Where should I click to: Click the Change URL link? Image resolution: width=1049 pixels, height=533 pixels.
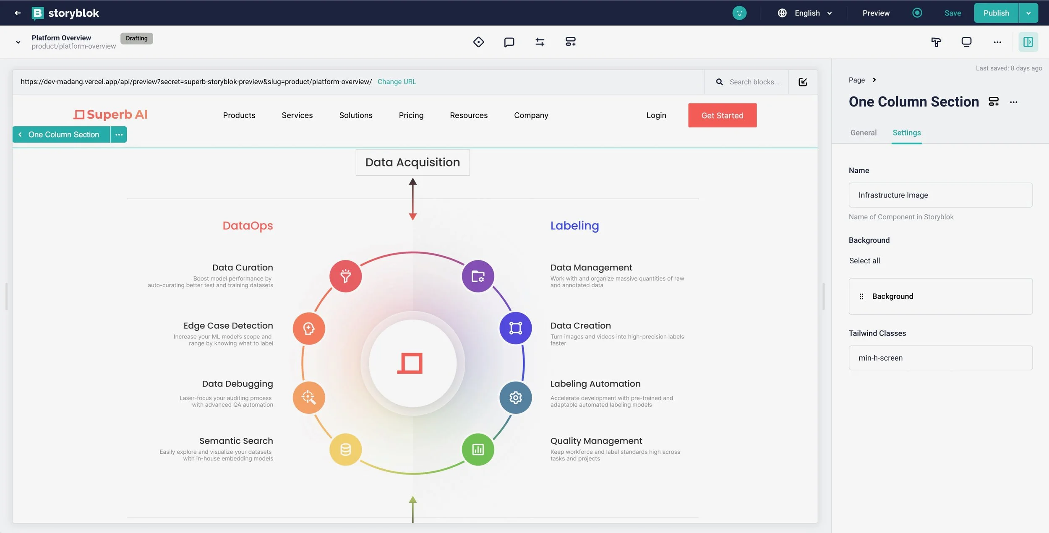[x=397, y=82]
